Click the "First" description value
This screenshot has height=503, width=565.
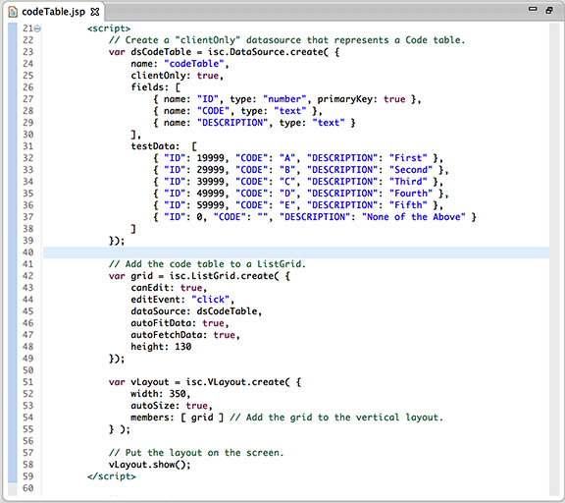[x=408, y=158]
